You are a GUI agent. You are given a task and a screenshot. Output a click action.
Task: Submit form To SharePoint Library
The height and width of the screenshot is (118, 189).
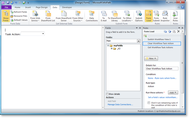tap(114, 16)
